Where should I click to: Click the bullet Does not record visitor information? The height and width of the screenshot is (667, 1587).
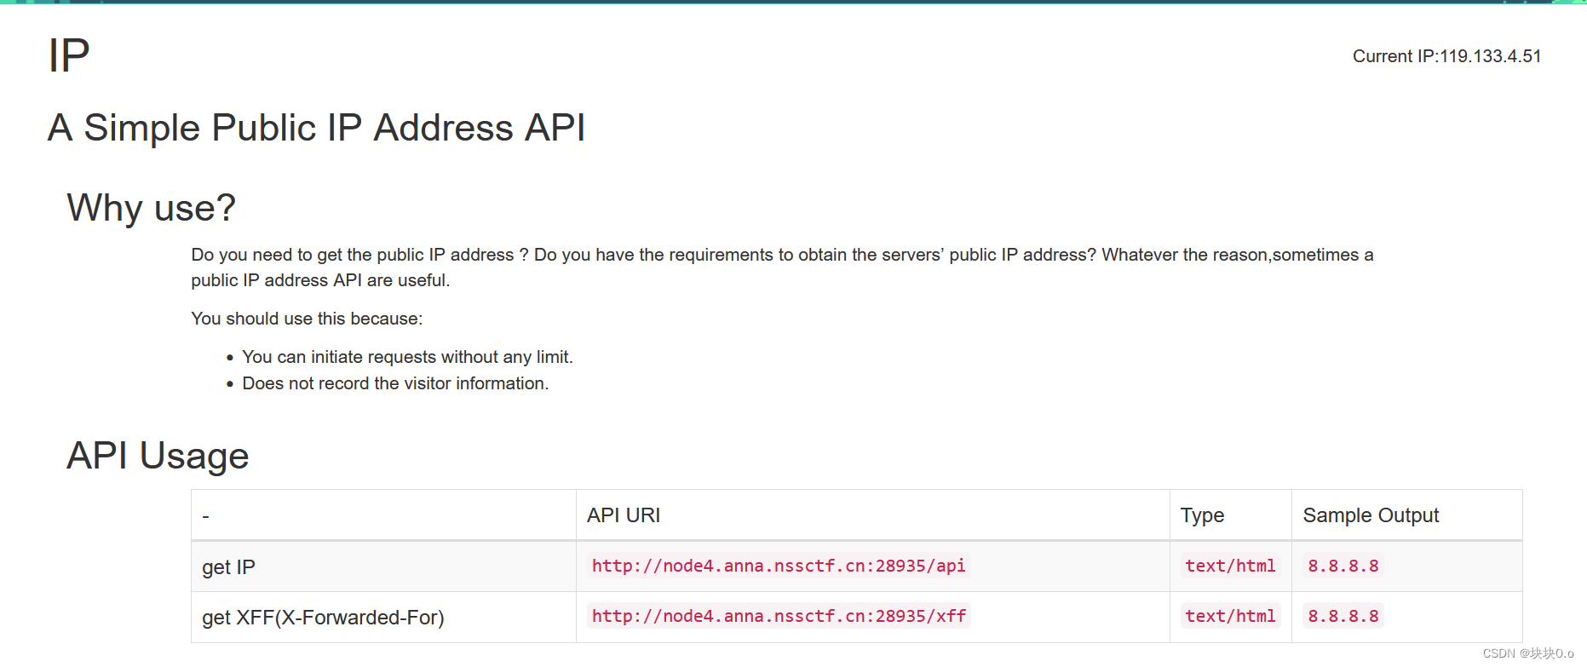pos(395,383)
